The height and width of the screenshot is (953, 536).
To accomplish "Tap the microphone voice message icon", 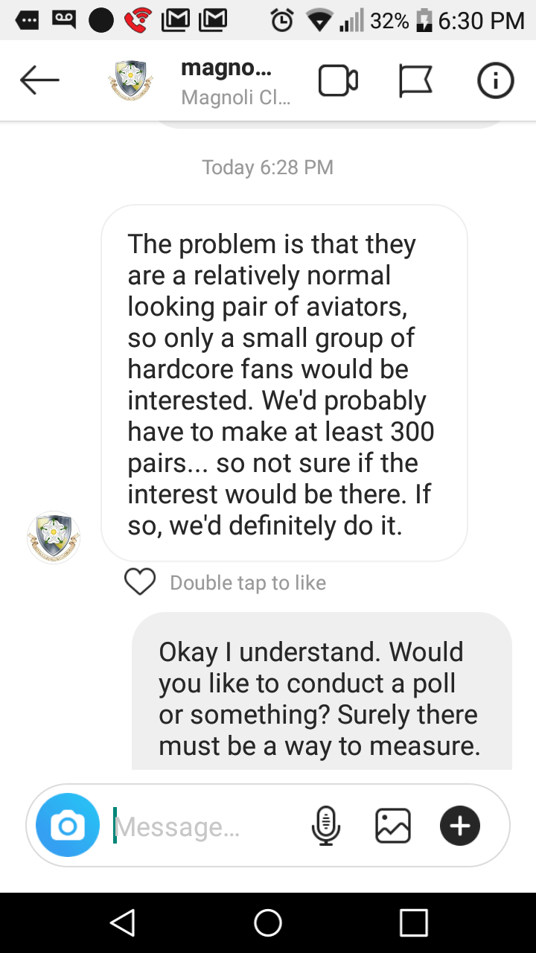I will pos(325,825).
